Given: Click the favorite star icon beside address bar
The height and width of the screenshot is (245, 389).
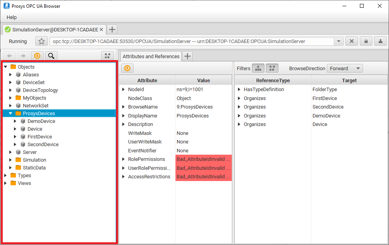Looking at the screenshot, I should [x=42, y=41].
